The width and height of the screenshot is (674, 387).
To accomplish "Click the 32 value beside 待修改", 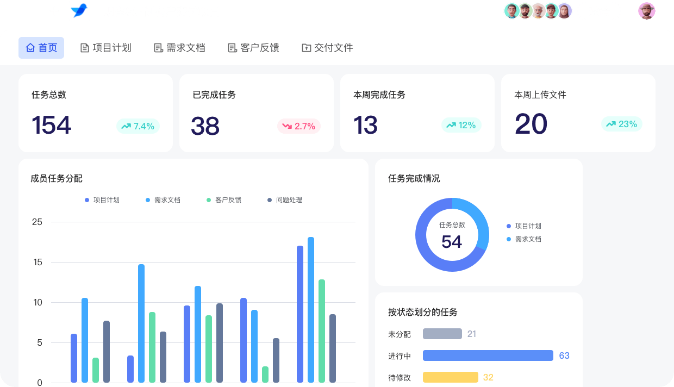I will pyautogui.click(x=488, y=377).
